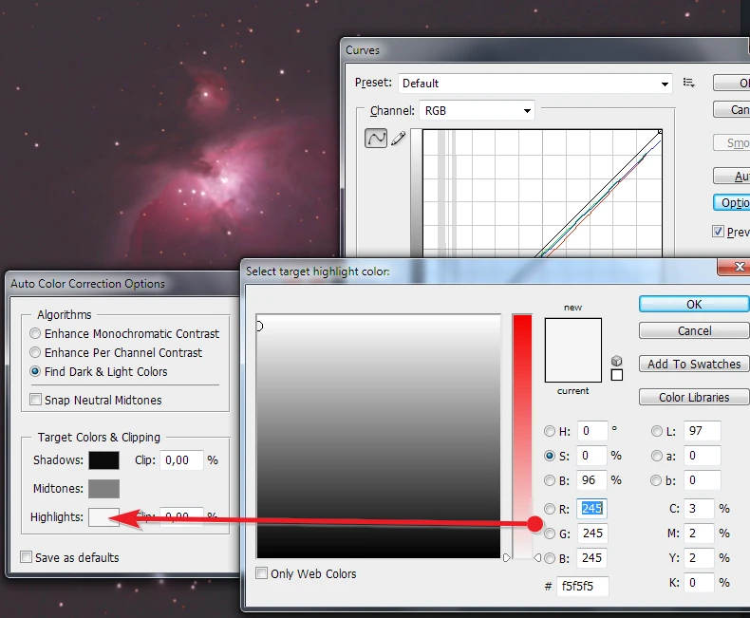Select the curve point editing tool
This screenshot has height=618, width=750.
point(376,139)
